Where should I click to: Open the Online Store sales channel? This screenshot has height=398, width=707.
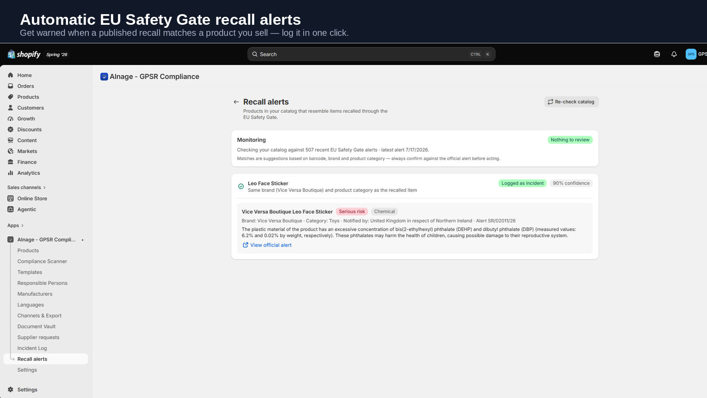tap(32, 199)
